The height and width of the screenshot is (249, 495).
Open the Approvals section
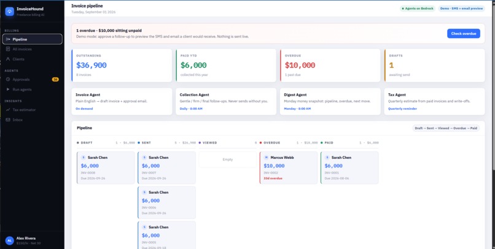point(32,80)
